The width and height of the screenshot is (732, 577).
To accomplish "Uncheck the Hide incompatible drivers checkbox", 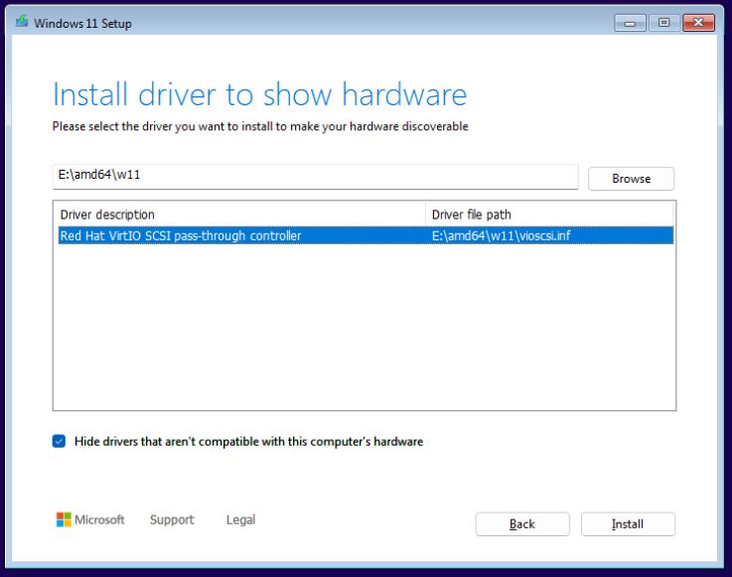I will (x=60, y=441).
